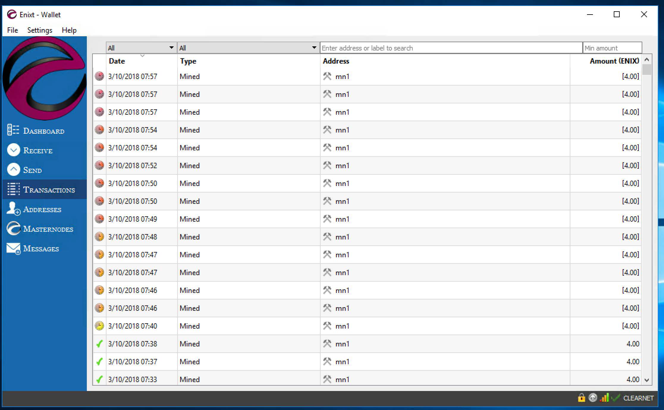Click the mining pickaxe icon in 07:49 row
This screenshot has height=410, width=664.
327,219
